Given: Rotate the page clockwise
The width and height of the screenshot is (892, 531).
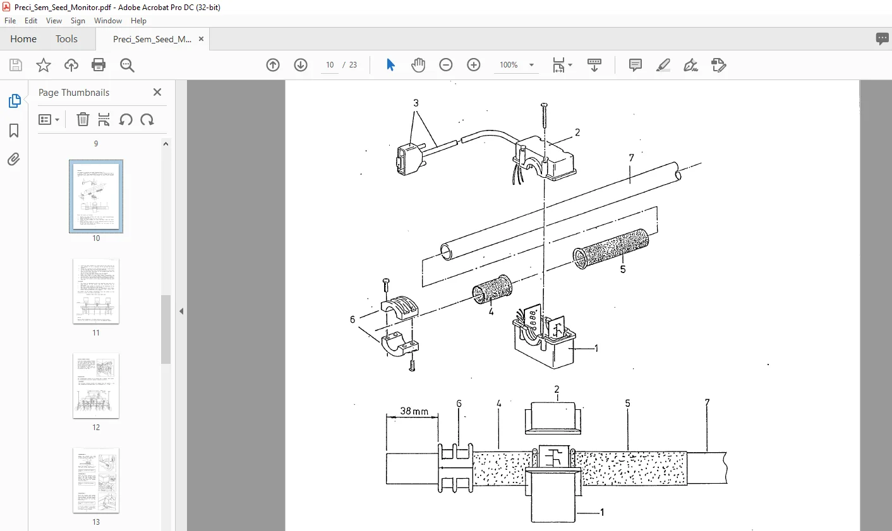Looking at the screenshot, I should (x=147, y=119).
